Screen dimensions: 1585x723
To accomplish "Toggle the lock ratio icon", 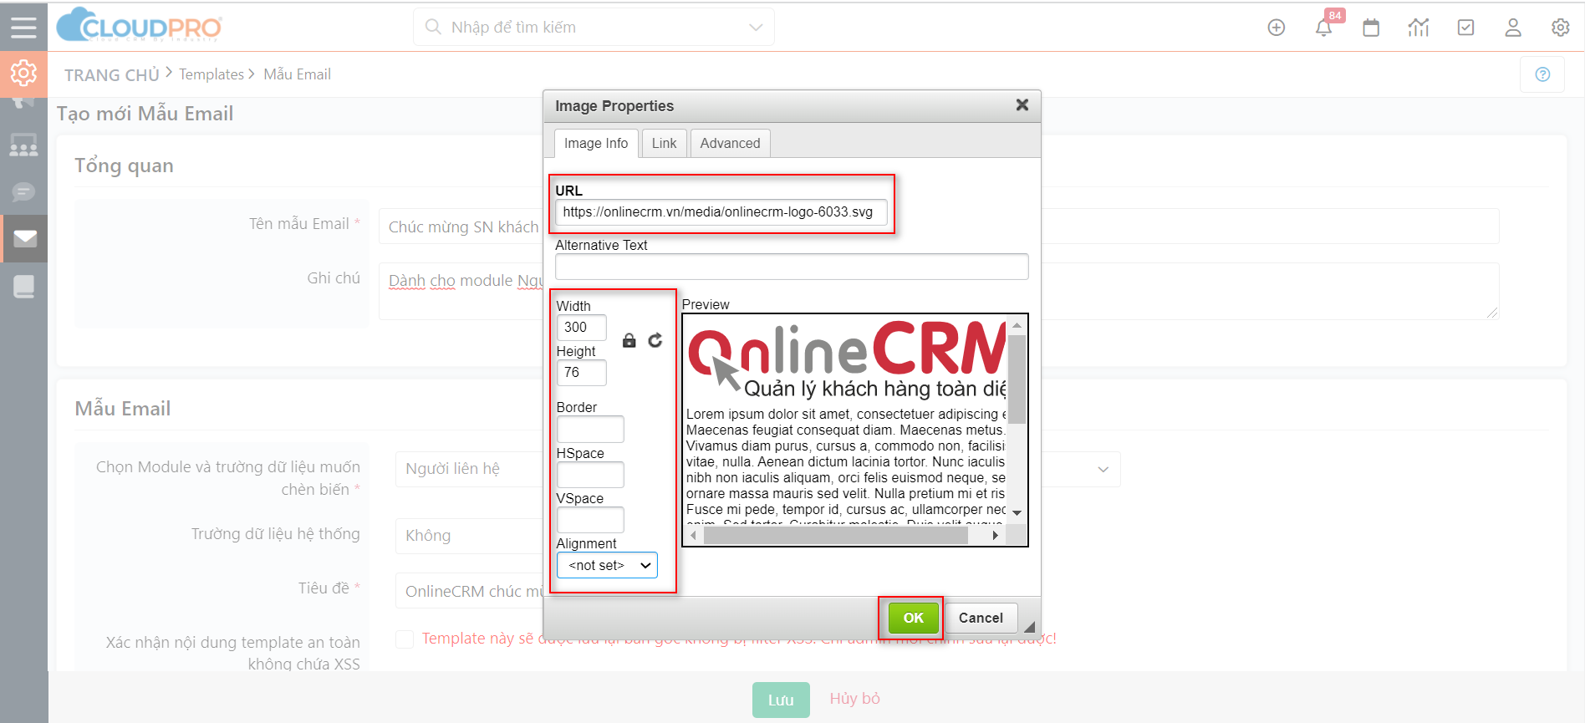I will point(629,340).
